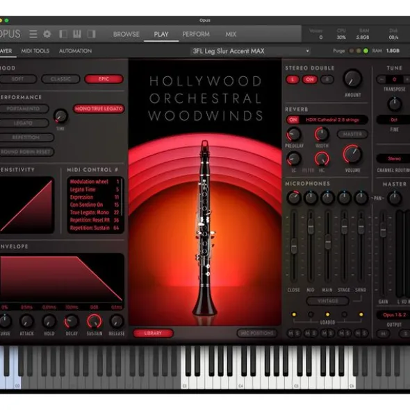Switch to the Browse tab
The image size is (410, 410).
pyautogui.click(x=126, y=34)
